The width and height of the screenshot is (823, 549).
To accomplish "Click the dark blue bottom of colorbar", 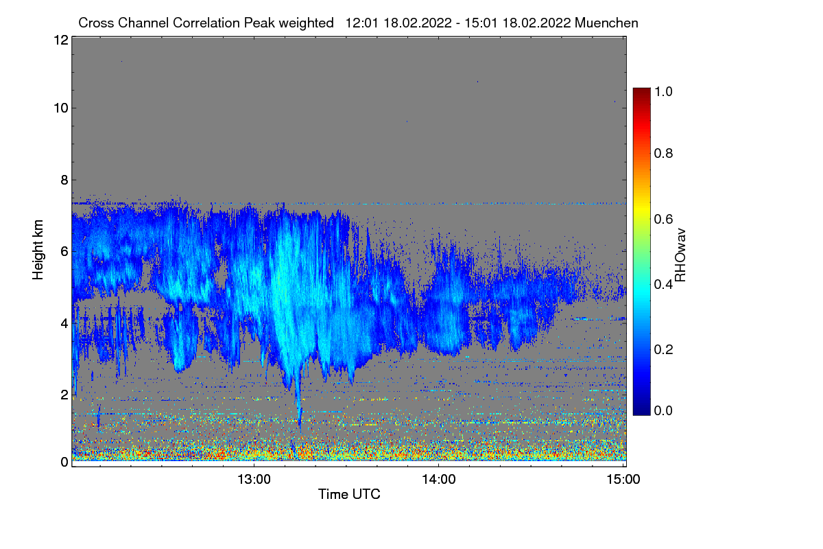I will (x=641, y=410).
